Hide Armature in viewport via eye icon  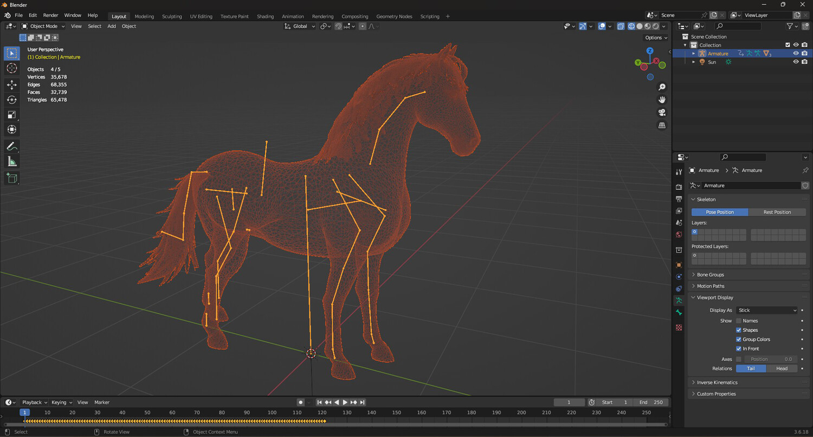[x=796, y=54]
